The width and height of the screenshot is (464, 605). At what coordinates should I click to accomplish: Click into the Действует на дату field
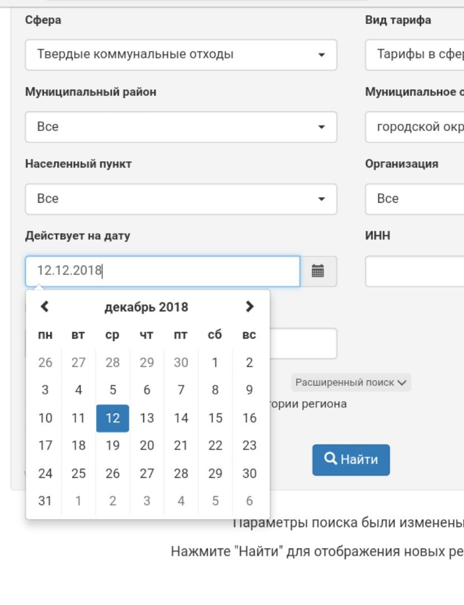(162, 272)
